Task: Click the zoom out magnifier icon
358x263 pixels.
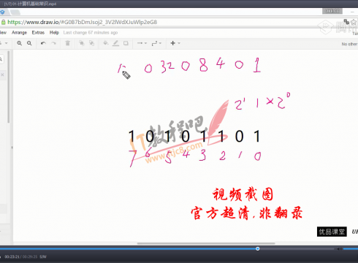Action: tap(29, 43)
